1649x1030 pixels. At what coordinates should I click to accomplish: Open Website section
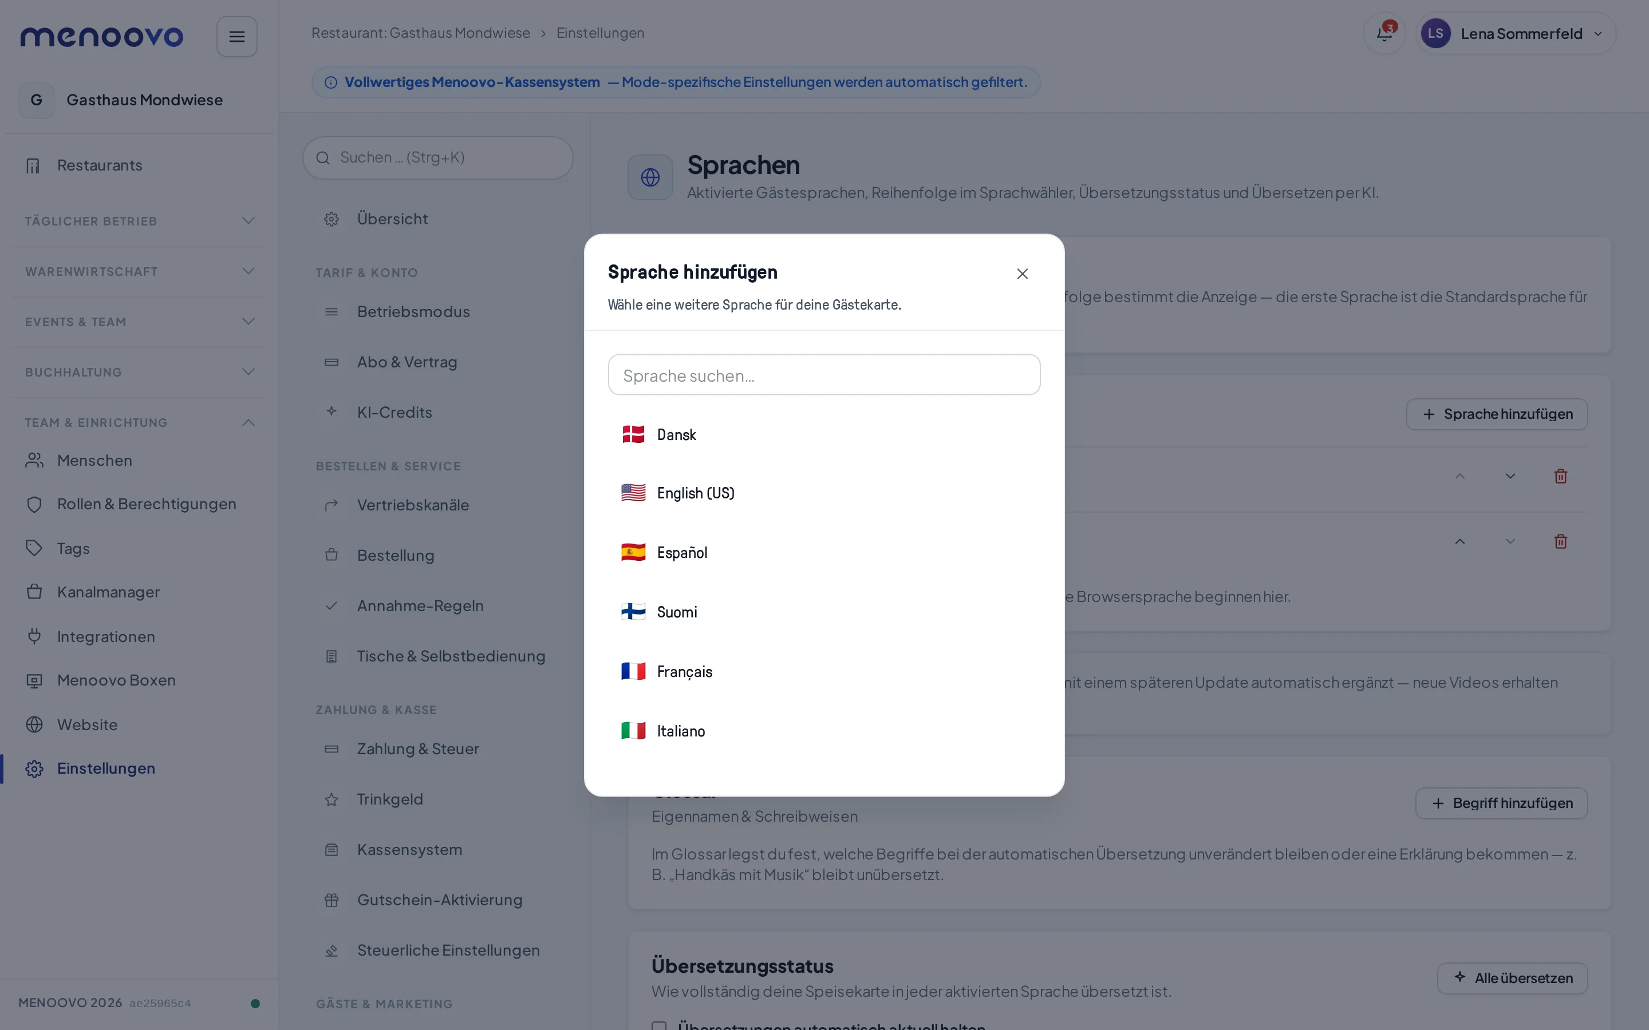pos(140,724)
